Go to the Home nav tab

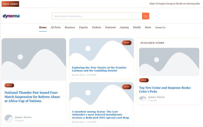pyautogui.click(x=43, y=27)
